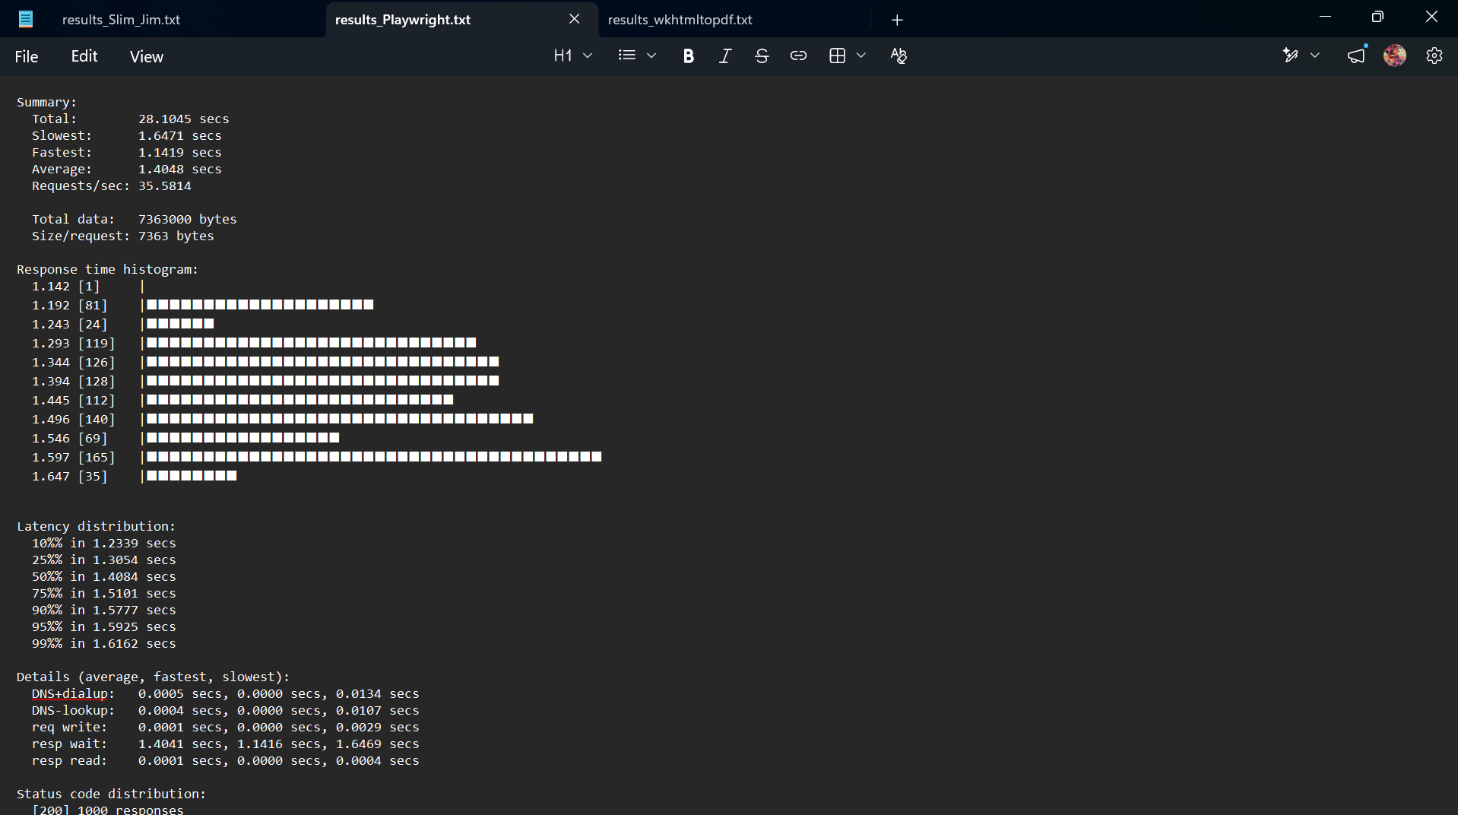Click histogram row '1.293 [119]'
Viewport: 1458px width, 815px height.
click(254, 343)
